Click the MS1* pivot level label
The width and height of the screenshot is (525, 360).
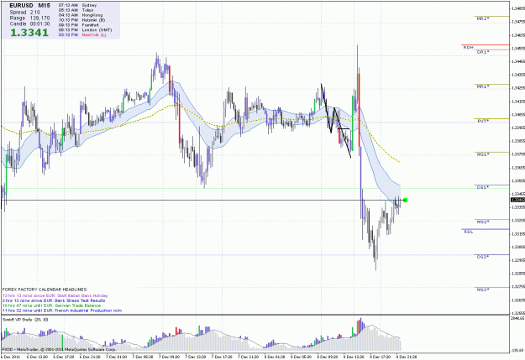click(x=483, y=154)
